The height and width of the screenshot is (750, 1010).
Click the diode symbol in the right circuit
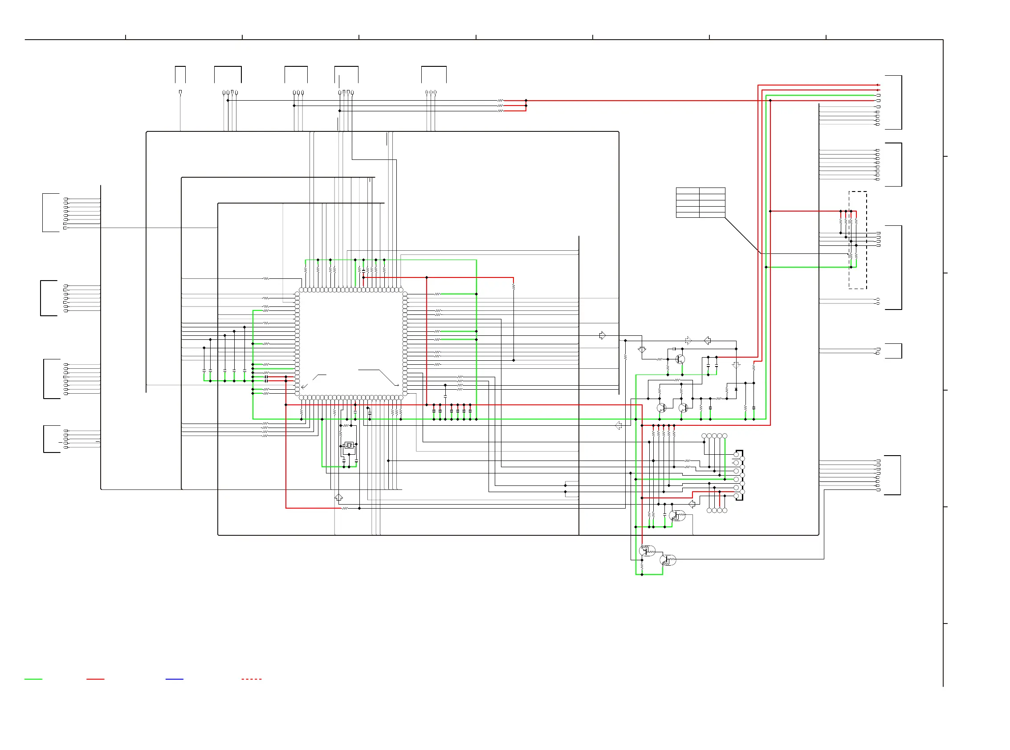coord(736,389)
